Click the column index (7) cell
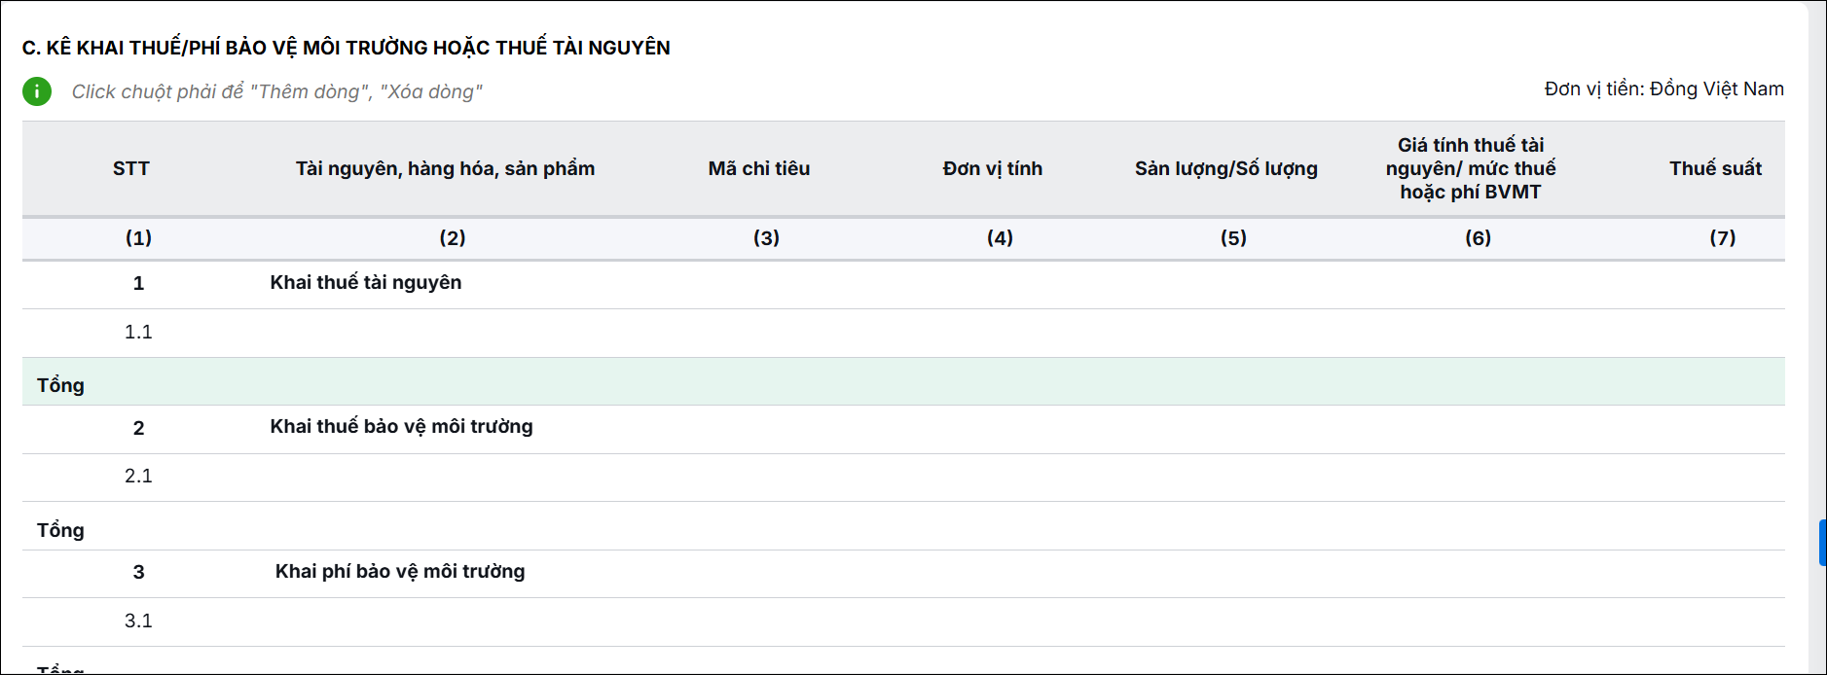Screen dimensions: 1827x675 pos(1723,238)
